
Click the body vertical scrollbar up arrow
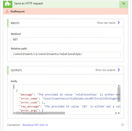119,86
